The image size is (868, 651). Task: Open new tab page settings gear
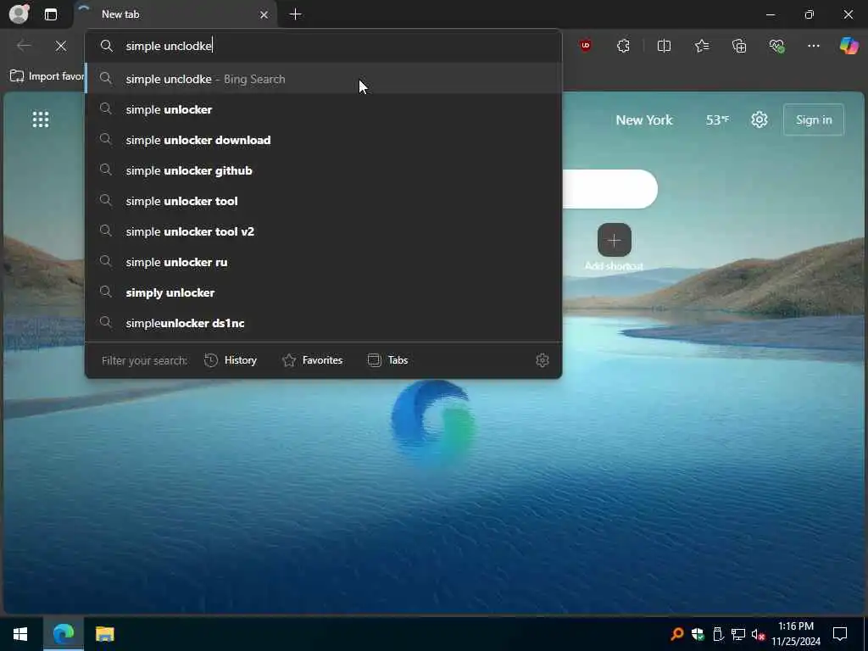(x=759, y=120)
